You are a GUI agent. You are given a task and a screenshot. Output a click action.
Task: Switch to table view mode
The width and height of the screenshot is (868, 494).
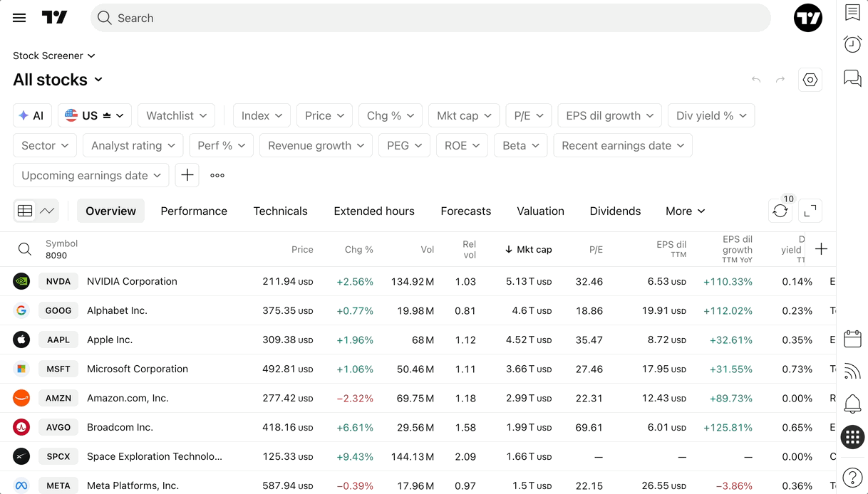point(25,211)
